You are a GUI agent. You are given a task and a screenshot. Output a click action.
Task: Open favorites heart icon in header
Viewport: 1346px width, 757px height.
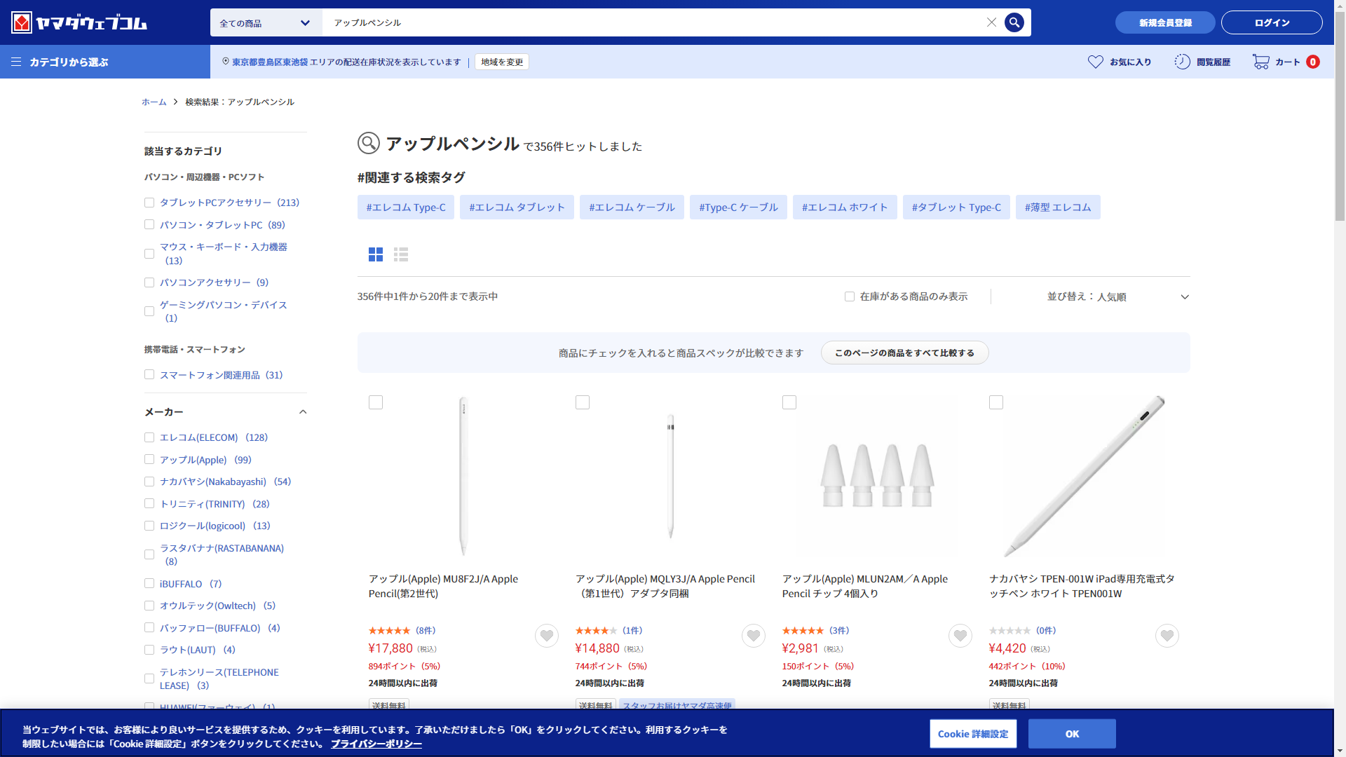[x=1095, y=62]
